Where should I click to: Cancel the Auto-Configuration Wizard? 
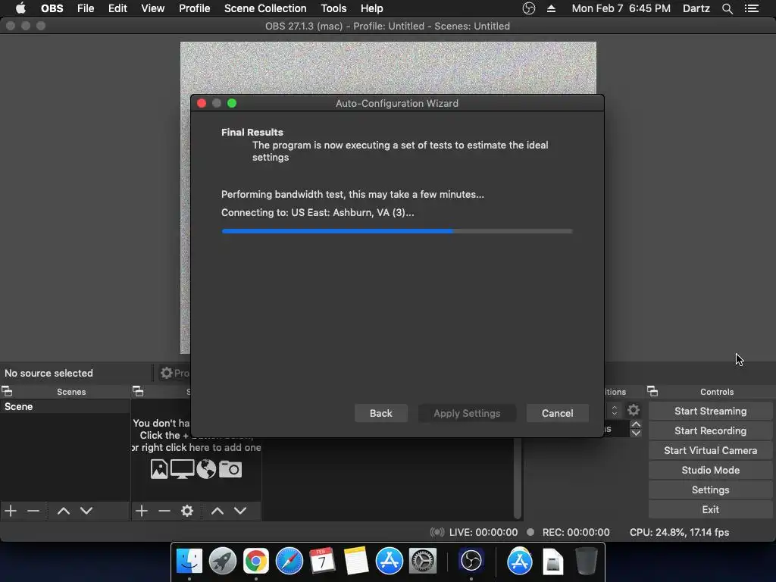point(557,413)
